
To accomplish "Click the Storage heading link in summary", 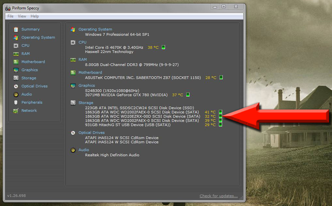I will pyautogui.click(x=86, y=103).
